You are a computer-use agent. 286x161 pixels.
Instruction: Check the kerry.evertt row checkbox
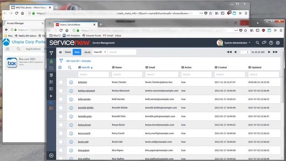point(61,133)
